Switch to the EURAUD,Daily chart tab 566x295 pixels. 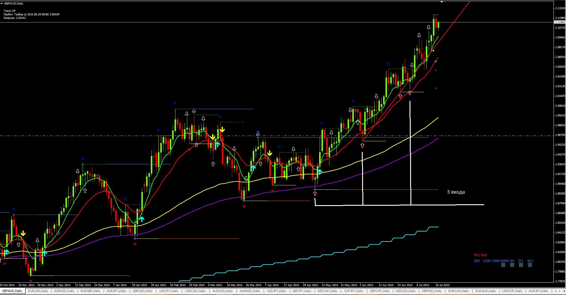[x=486, y=291]
